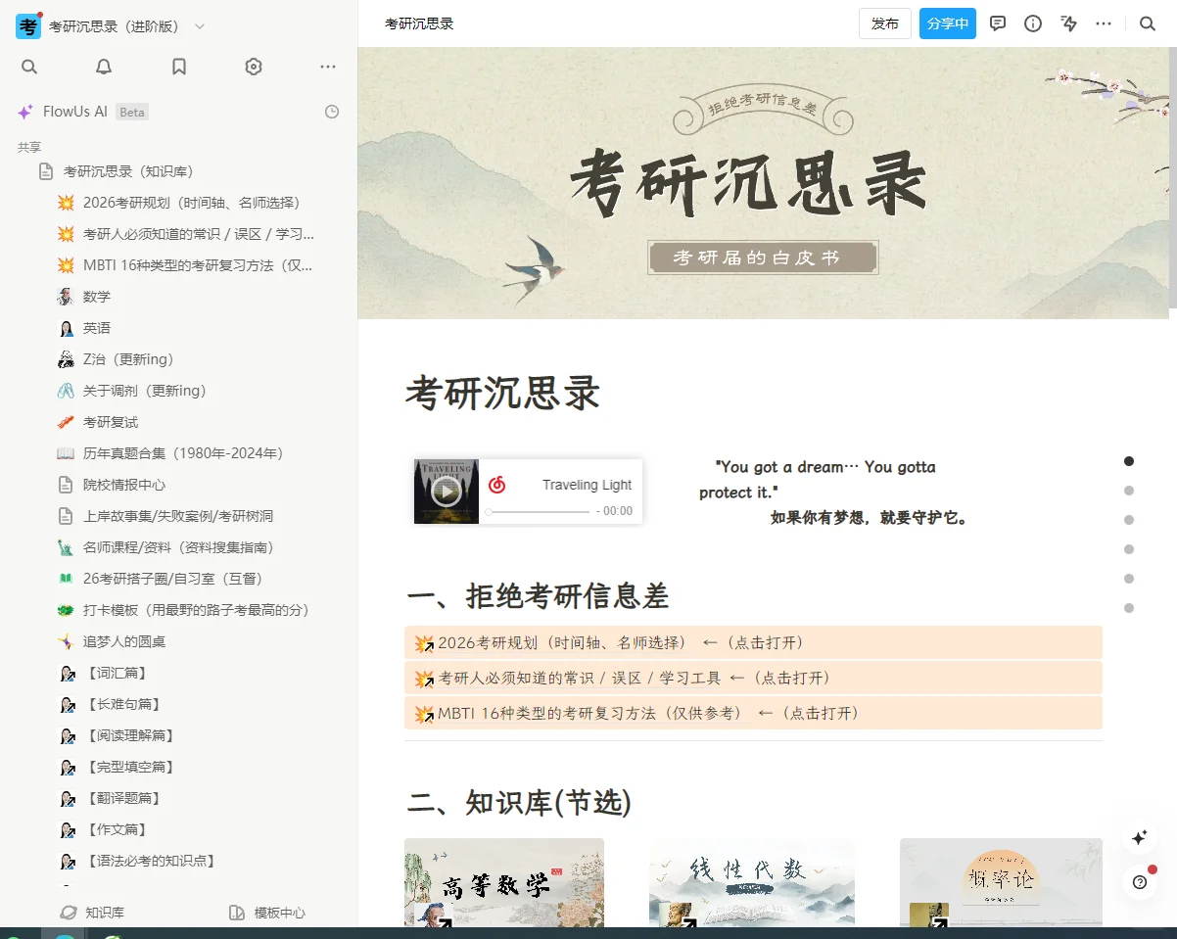Image resolution: width=1177 pixels, height=939 pixels.
Task: Open 2026考研规划 link in content
Action: 753,642
